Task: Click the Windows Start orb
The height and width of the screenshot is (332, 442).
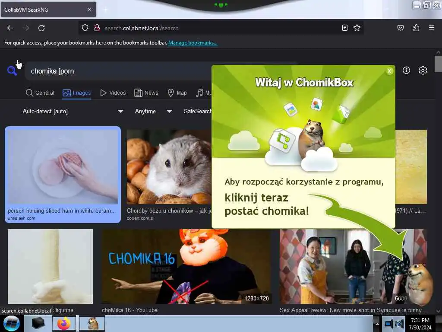Action: point(11,323)
